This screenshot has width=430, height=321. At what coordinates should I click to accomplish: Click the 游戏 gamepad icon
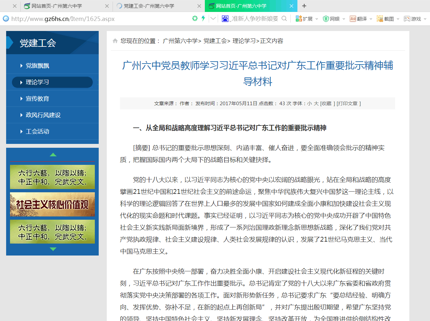tap(407, 19)
